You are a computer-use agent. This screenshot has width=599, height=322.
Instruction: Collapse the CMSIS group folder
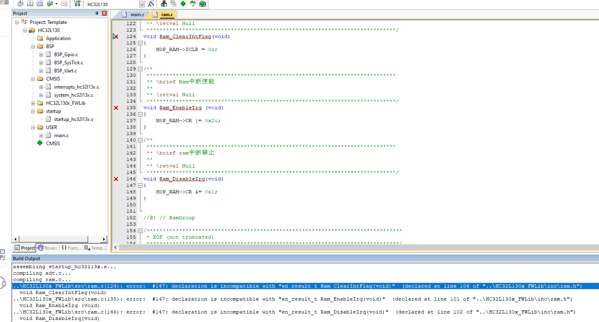(x=33, y=79)
